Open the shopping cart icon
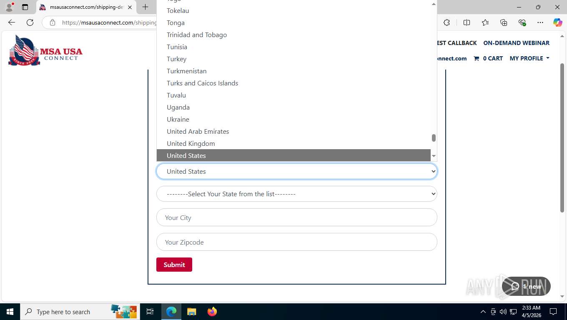Screen dimensions: 567x320 [476, 58]
